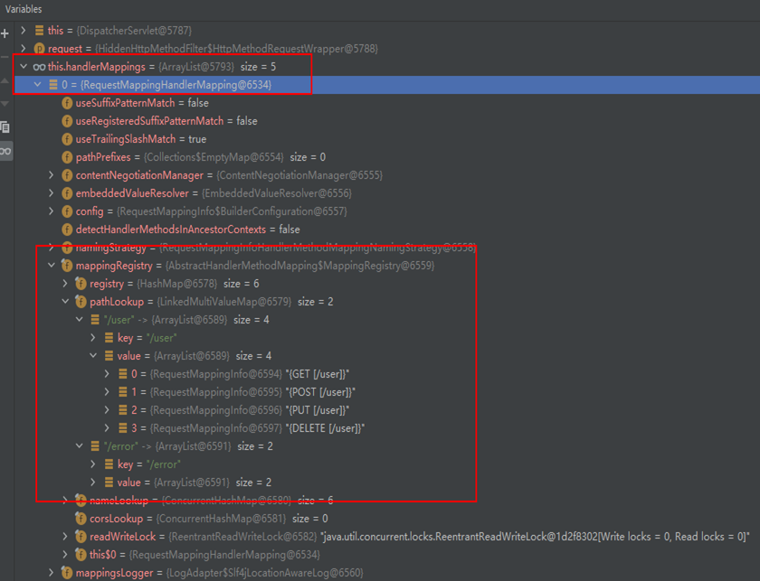Expand contentNegotiationManager field

point(52,175)
